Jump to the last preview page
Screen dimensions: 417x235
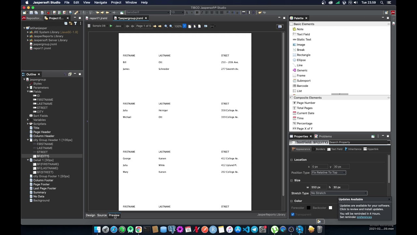[x=160, y=26]
